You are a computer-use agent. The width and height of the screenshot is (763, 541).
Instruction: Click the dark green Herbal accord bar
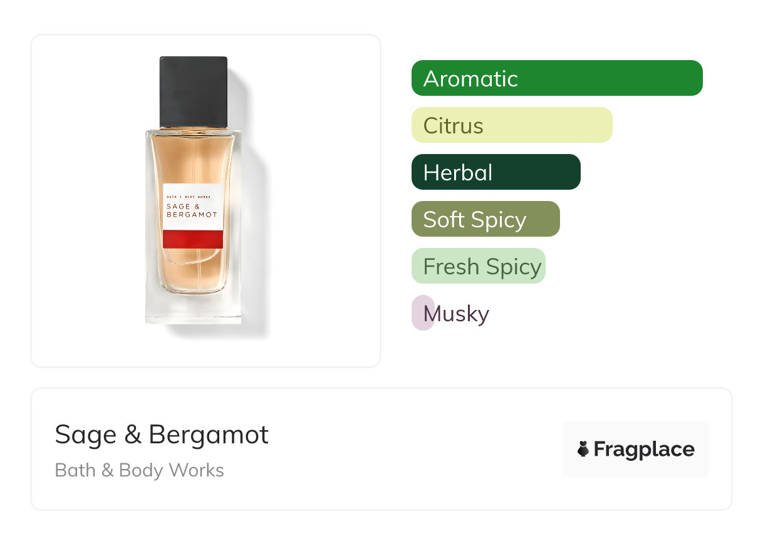[x=496, y=172]
